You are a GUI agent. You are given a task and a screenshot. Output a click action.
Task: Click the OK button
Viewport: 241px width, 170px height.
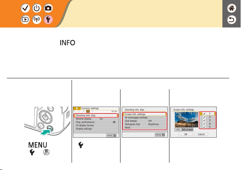[186, 134]
